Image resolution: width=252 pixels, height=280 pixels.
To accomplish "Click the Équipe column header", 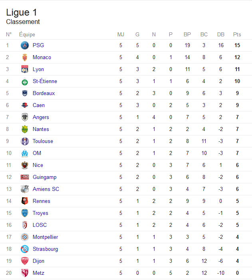I will (x=27, y=34).
